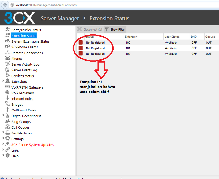Viewport: 219px width, 179px height.
Task: Click the VoIP/PSTN Gateways icon
Action: [x=7, y=87]
